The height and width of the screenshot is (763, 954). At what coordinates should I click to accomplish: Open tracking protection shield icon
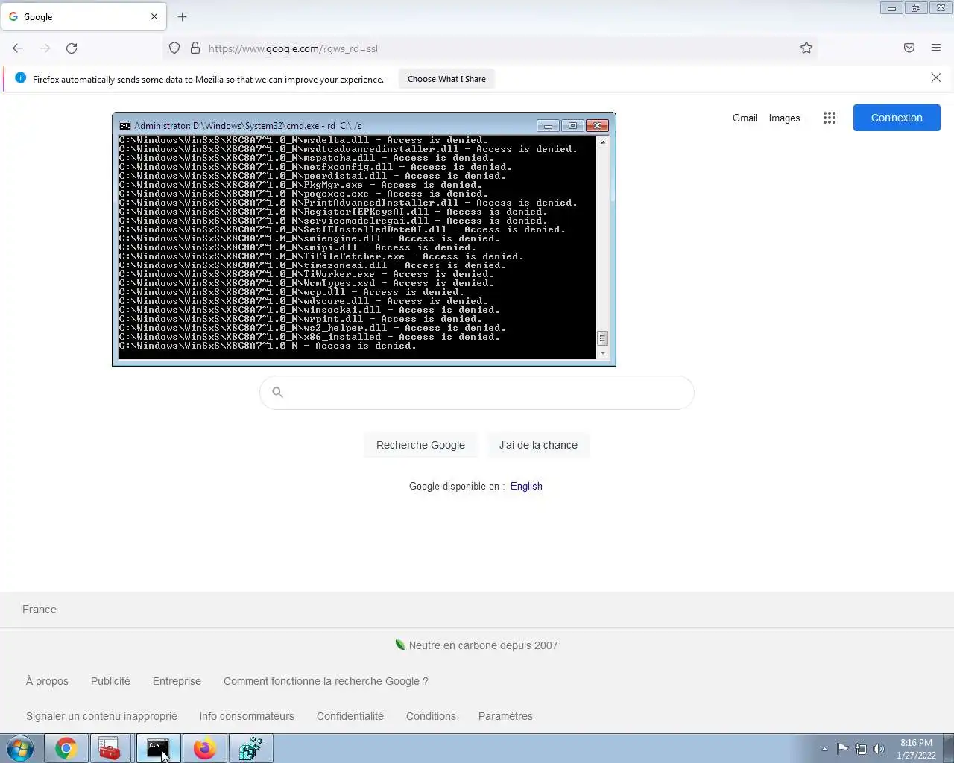[x=174, y=48]
